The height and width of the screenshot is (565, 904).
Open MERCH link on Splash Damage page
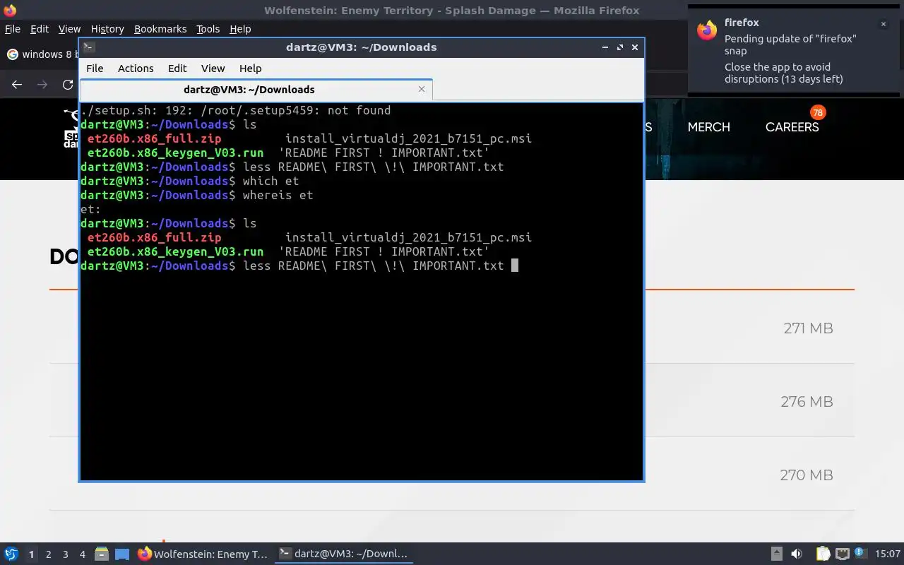pyautogui.click(x=709, y=127)
